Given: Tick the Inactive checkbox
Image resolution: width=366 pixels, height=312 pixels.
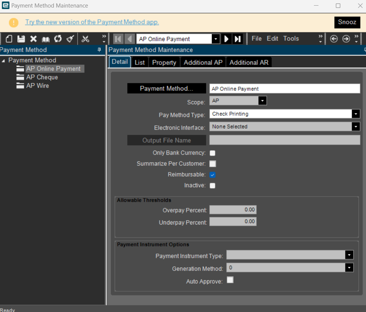Looking at the screenshot, I should (x=212, y=186).
